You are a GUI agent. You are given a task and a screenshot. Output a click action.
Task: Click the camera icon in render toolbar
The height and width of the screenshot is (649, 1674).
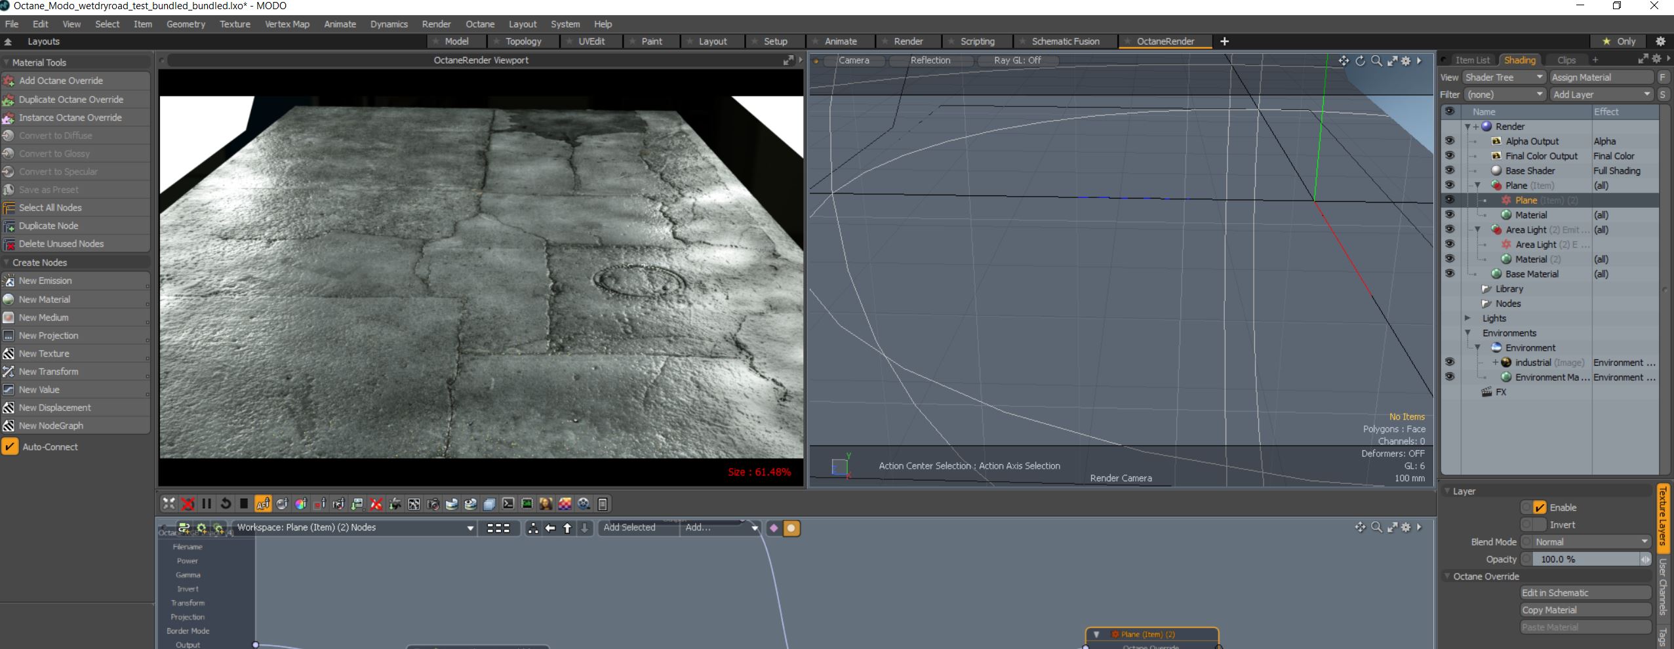tap(433, 503)
